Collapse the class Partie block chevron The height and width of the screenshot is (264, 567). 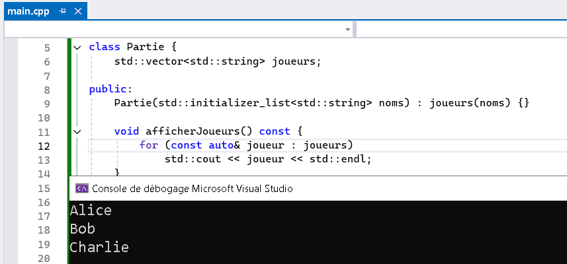click(x=77, y=48)
